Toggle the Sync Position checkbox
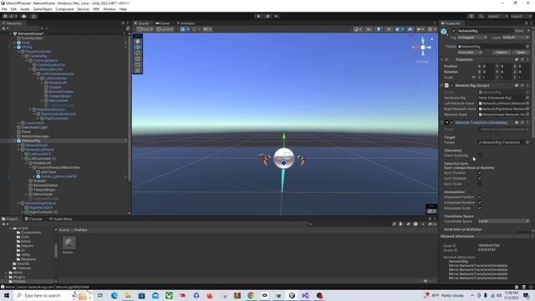Viewport: 535px width, 301px height. point(479,173)
